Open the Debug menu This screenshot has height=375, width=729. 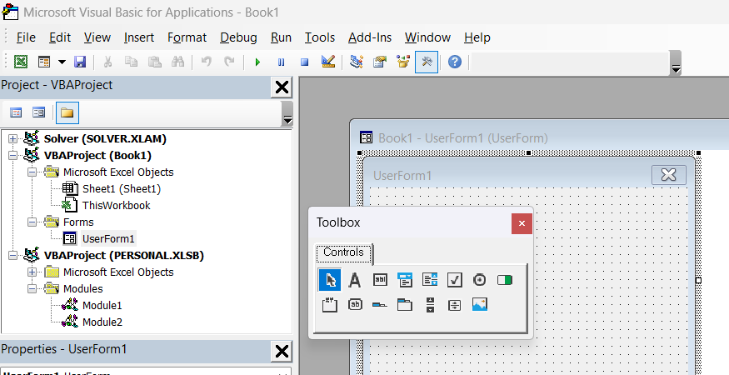tap(238, 37)
